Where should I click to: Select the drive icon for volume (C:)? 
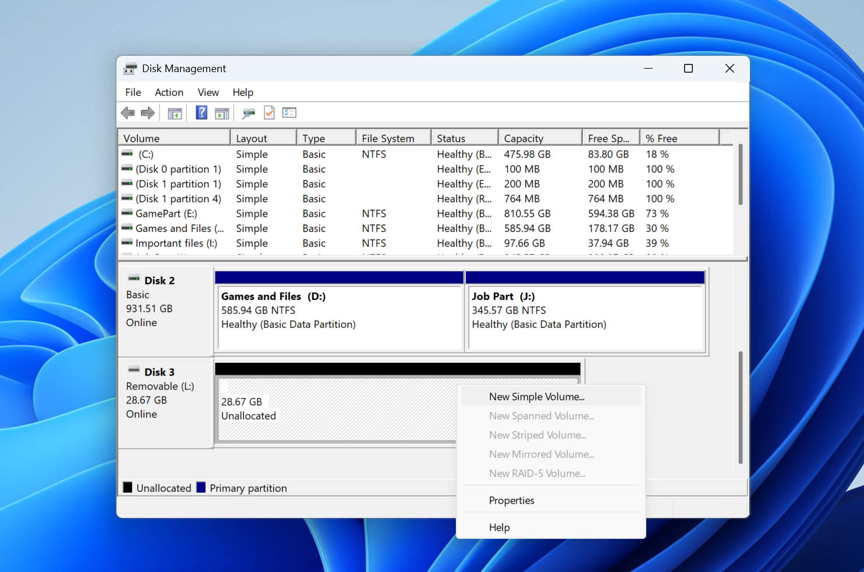click(x=127, y=154)
